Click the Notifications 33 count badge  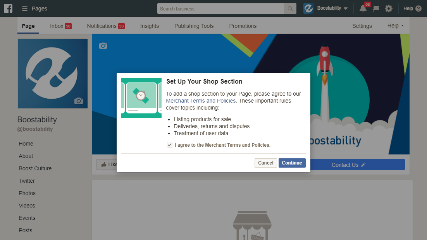point(121,26)
